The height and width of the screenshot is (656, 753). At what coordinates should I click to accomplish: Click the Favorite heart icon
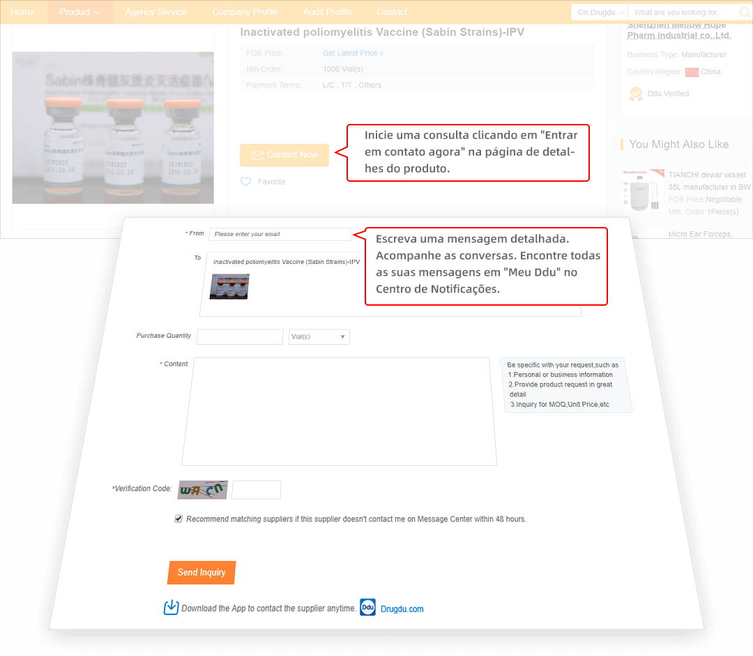coord(245,182)
